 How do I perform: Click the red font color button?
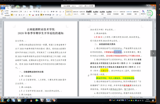coord(33,15)
